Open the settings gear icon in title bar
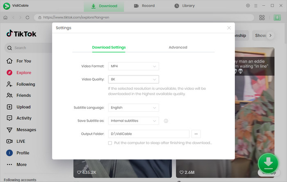 248,6
